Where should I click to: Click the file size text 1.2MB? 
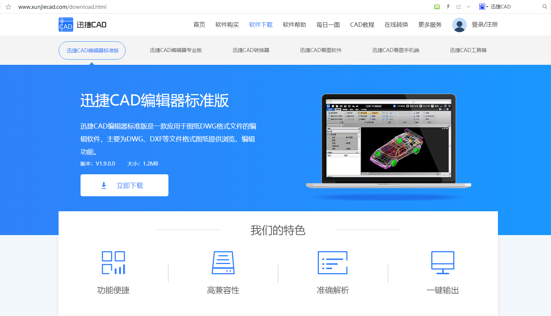pyautogui.click(x=150, y=164)
